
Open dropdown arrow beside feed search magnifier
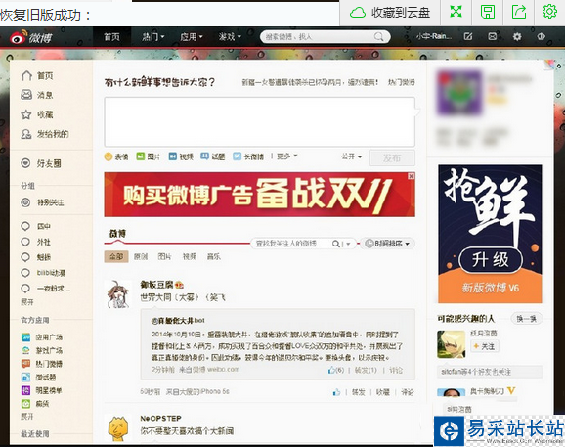click(x=348, y=245)
